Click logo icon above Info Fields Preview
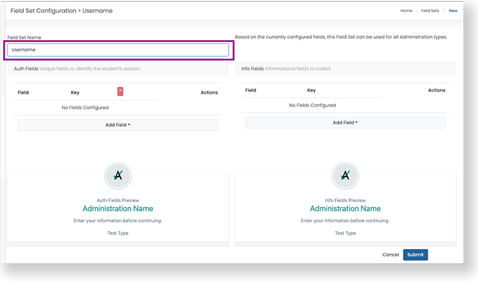Screen dimensions: 478x281 pos(345,176)
